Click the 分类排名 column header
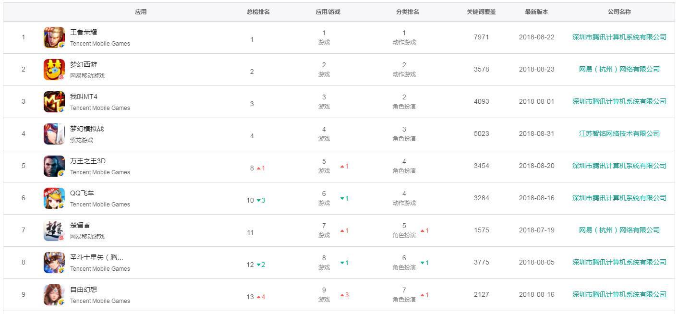678x314 pixels. click(x=408, y=12)
